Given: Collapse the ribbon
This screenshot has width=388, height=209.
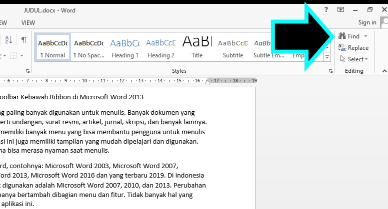Looking at the screenshot, I should click(384, 72).
